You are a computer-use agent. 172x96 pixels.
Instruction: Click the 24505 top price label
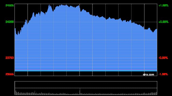(x=10, y=5)
